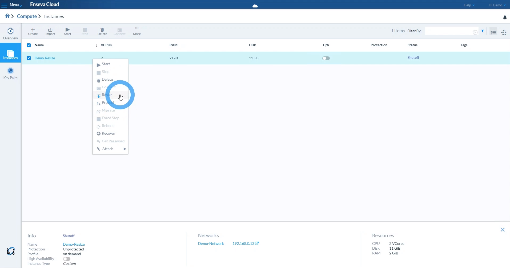Click the Instances breadcrumb text
The image size is (510, 268).
[x=54, y=16]
